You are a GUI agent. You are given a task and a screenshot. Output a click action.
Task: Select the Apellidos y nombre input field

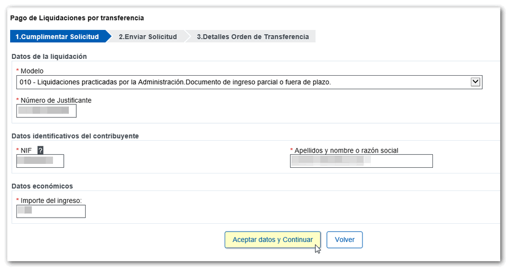pyautogui.click(x=361, y=161)
